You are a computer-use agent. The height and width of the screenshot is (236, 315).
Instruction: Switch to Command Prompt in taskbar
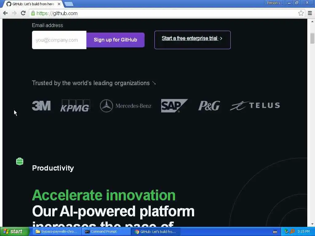106,232
